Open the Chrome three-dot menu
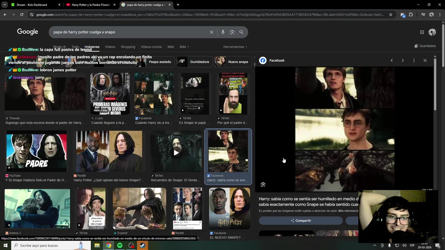 point(440,15)
